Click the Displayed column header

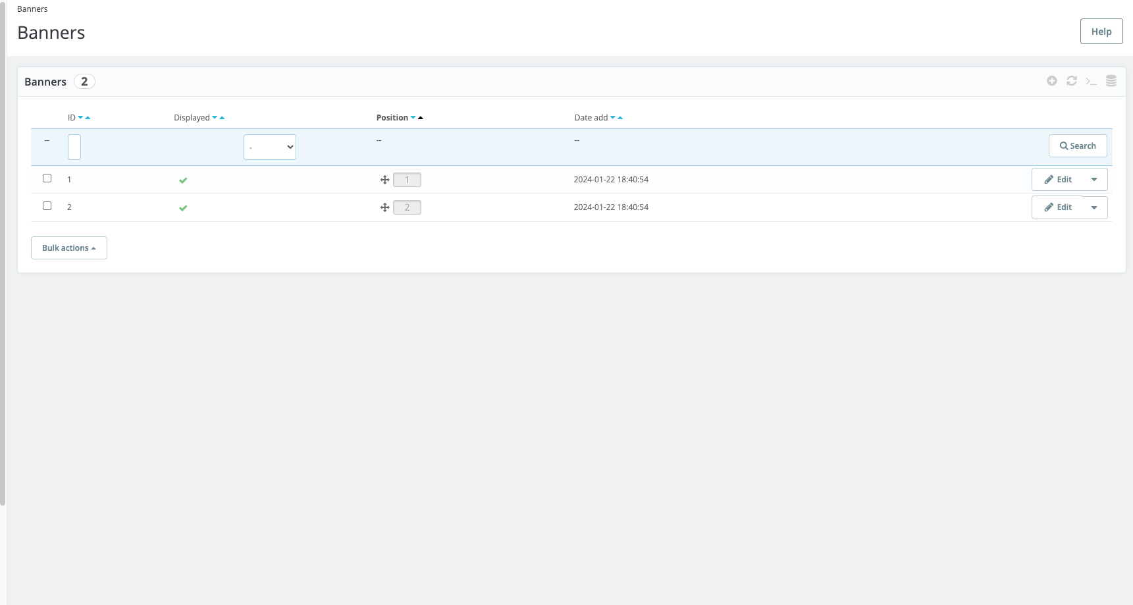tap(192, 118)
